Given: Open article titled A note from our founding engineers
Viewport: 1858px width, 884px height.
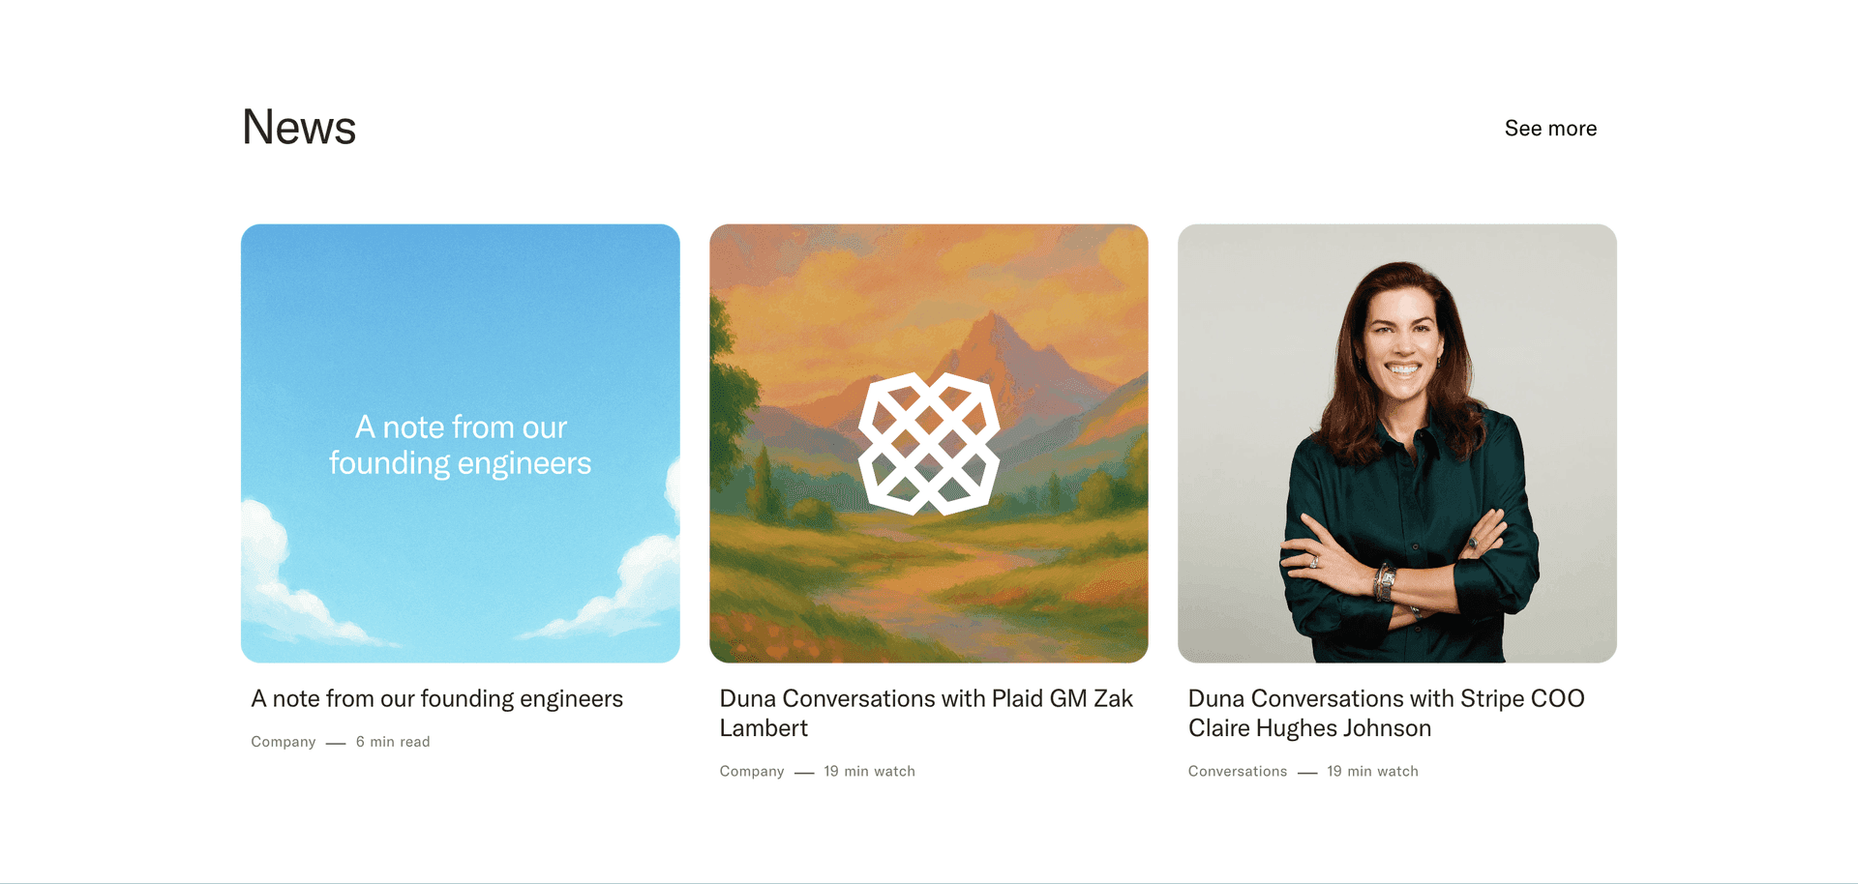Looking at the screenshot, I should click(x=437, y=699).
